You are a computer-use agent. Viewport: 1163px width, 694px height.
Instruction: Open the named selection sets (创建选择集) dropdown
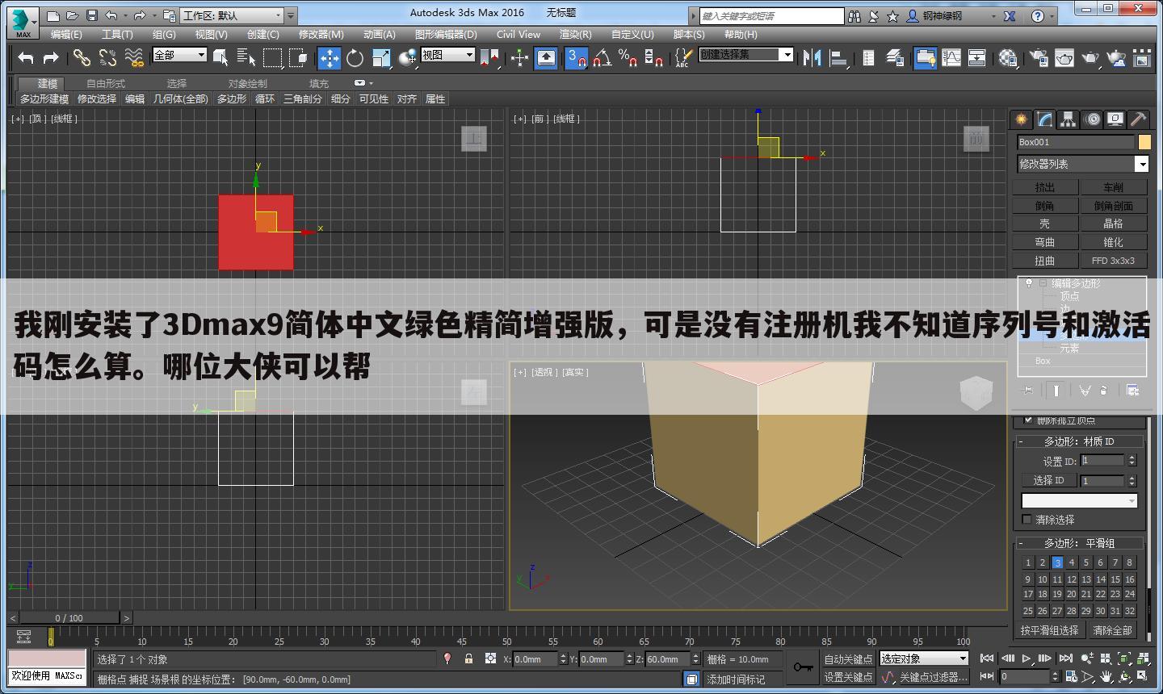(x=745, y=54)
